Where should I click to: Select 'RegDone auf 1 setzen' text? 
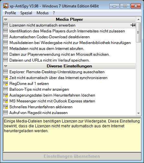(x=29, y=84)
